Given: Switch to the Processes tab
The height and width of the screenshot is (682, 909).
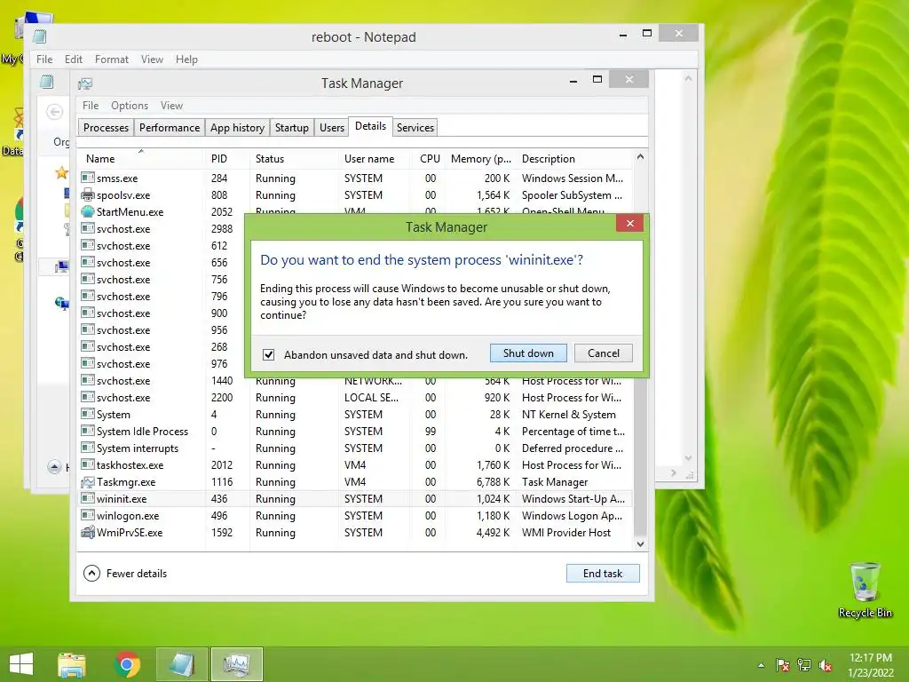Looking at the screenshot, I should tap(106, 128).
